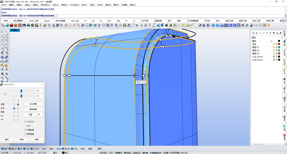Image resolution: width=287 pixels, height=154 pixels.
Task: Click the orange sphere icon in toolbar
Action: click(16, 25)
